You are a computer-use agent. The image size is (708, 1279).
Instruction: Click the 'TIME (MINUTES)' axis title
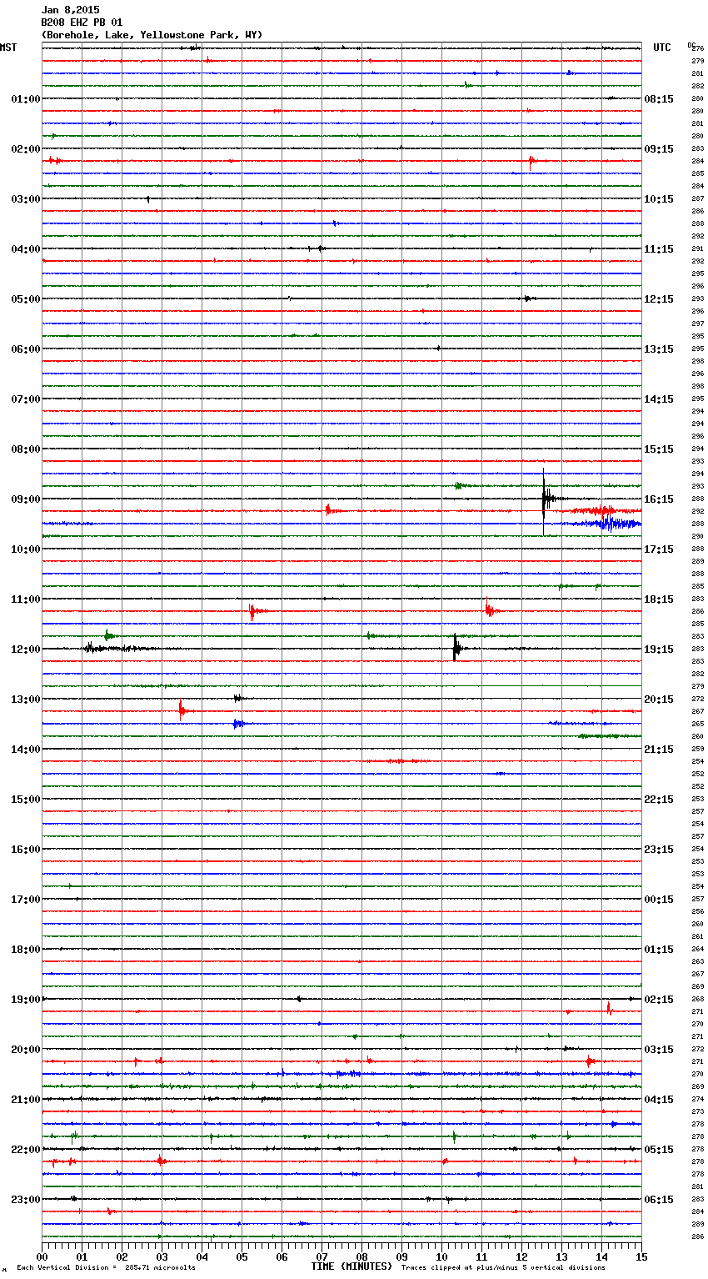(x=352, y=1266)
